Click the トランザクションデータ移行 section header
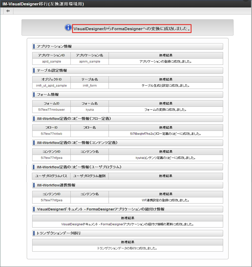The width and height of the screenshot is (252, 267). (127, 233)
